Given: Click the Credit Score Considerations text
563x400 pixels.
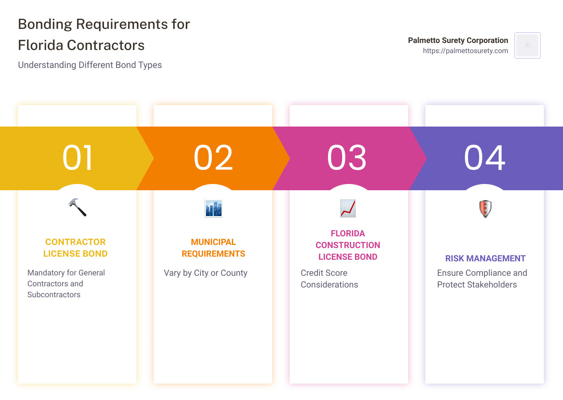Looking at the screenshot, I should pyautogui.click(x=329, y=279).
